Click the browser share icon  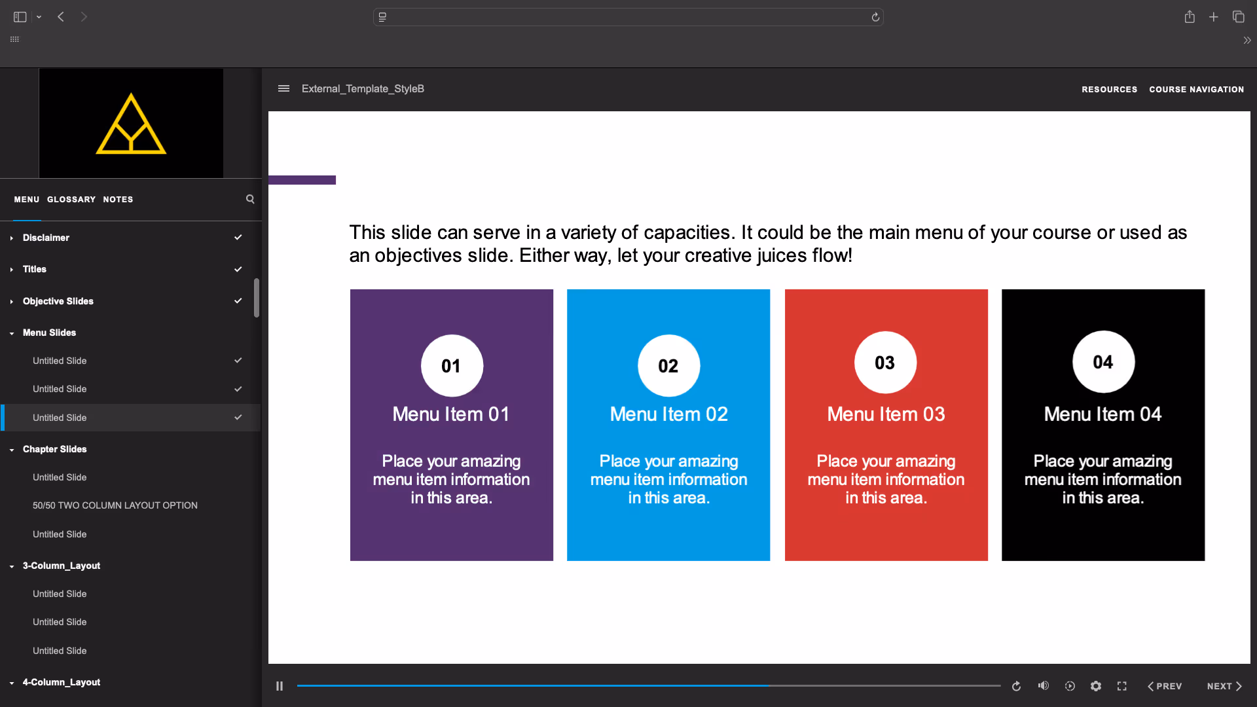[x=1190, y=17]
